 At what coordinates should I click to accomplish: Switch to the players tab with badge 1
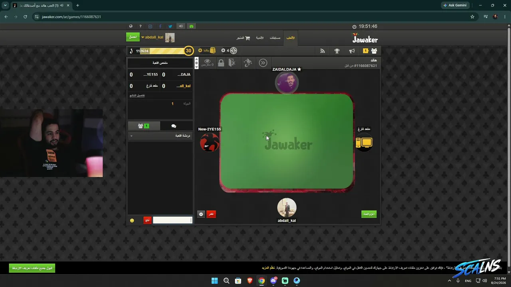click(x=144, y=126)
